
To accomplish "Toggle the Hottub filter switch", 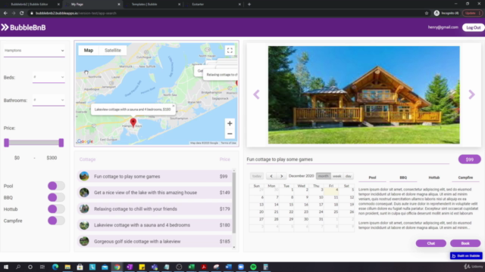I will tap(56, 209).
